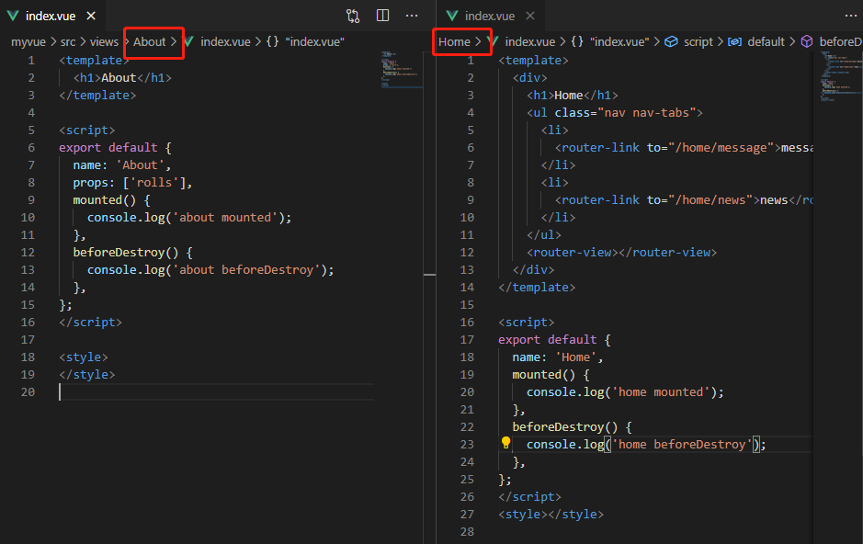The height and width of the screenshot is (544, 863).
Task: Place cursor on 'about mounted' string
Action: (225, 217)
